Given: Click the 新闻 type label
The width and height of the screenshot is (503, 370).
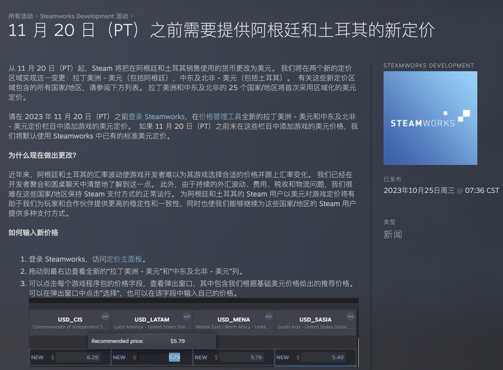Looking at the screenshot, I should point(393,234).
